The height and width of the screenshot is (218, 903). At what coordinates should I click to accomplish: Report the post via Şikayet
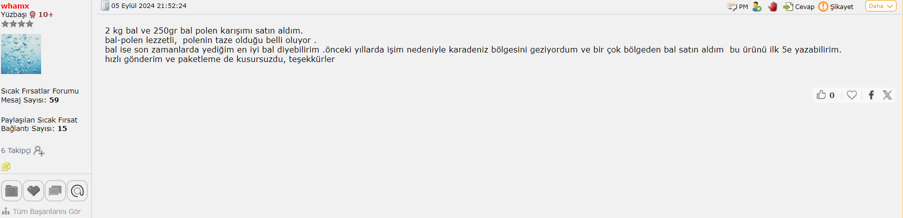pyautogui.click(x=836, y=6)
